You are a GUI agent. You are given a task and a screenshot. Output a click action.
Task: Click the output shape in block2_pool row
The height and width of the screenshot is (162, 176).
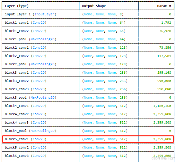105,64
